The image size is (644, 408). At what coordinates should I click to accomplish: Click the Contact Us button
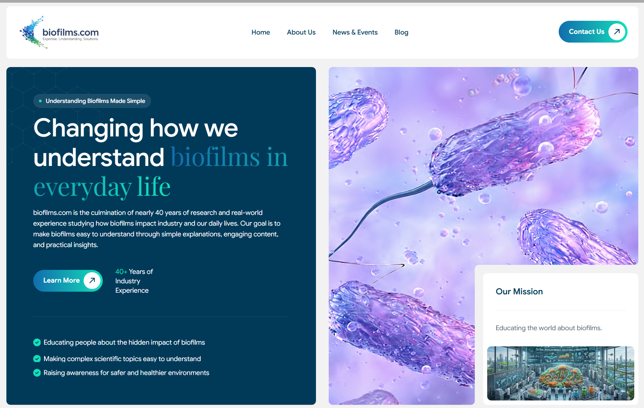[593, 32]
